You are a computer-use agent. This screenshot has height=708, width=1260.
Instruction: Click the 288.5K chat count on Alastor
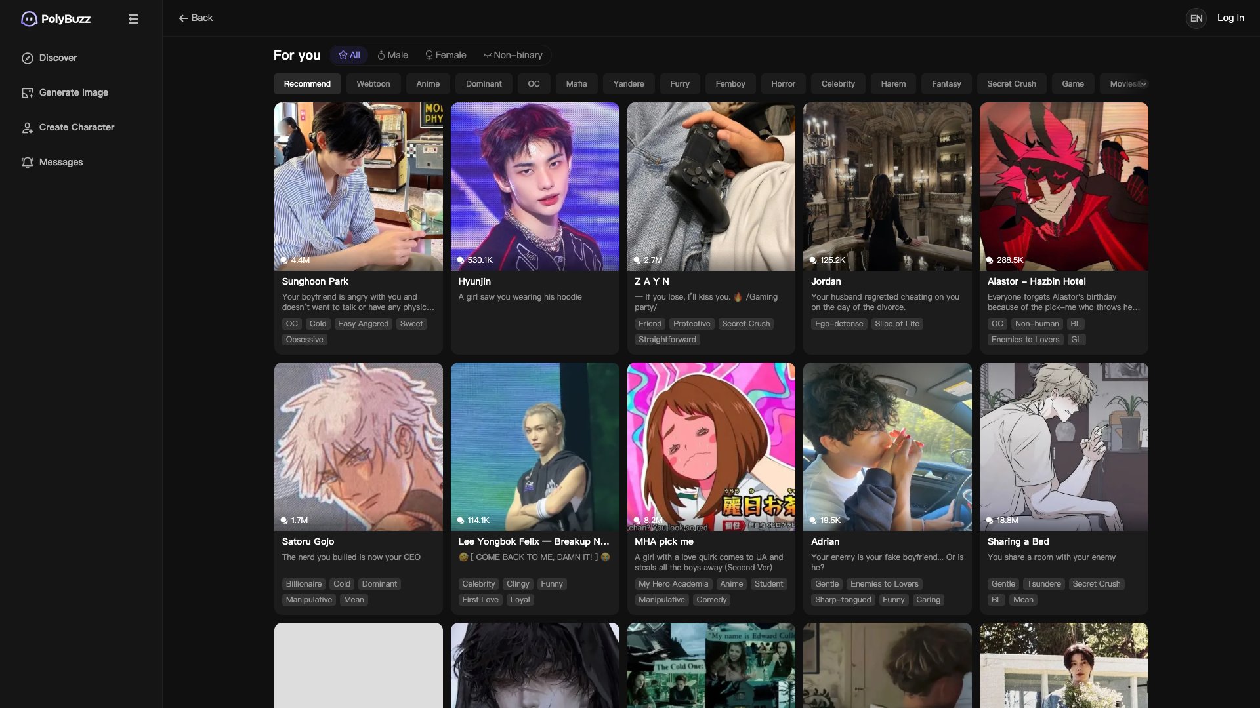[1005, 260]
